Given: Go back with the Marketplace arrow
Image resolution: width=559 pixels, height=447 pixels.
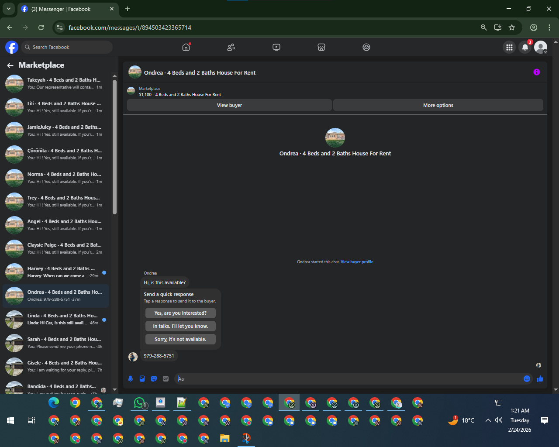Looking at the screenshot, I should pos(10,65).
